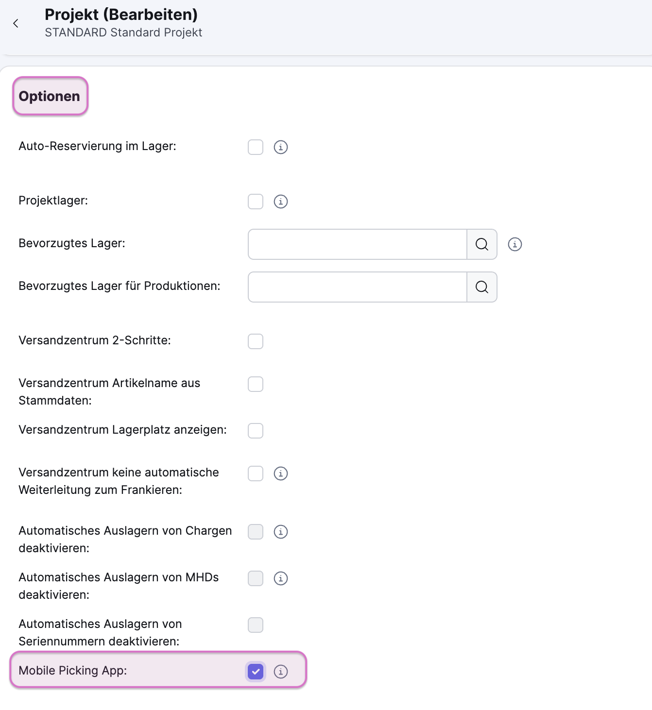The width and height of the screenshot is (652, 710).
Task: Open search lookup for Bevorzugtes Lager
Action: tap(481, 244)
